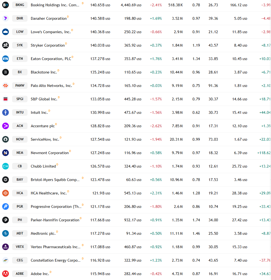This screenshot has height=280, width=271.
Task: Click the Parker-Hannifin logo icon
Action: click(6, 220)
